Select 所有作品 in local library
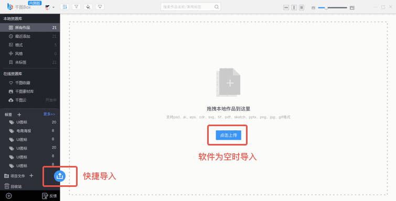Screen dimensions: 396x201 coord(30,28)
